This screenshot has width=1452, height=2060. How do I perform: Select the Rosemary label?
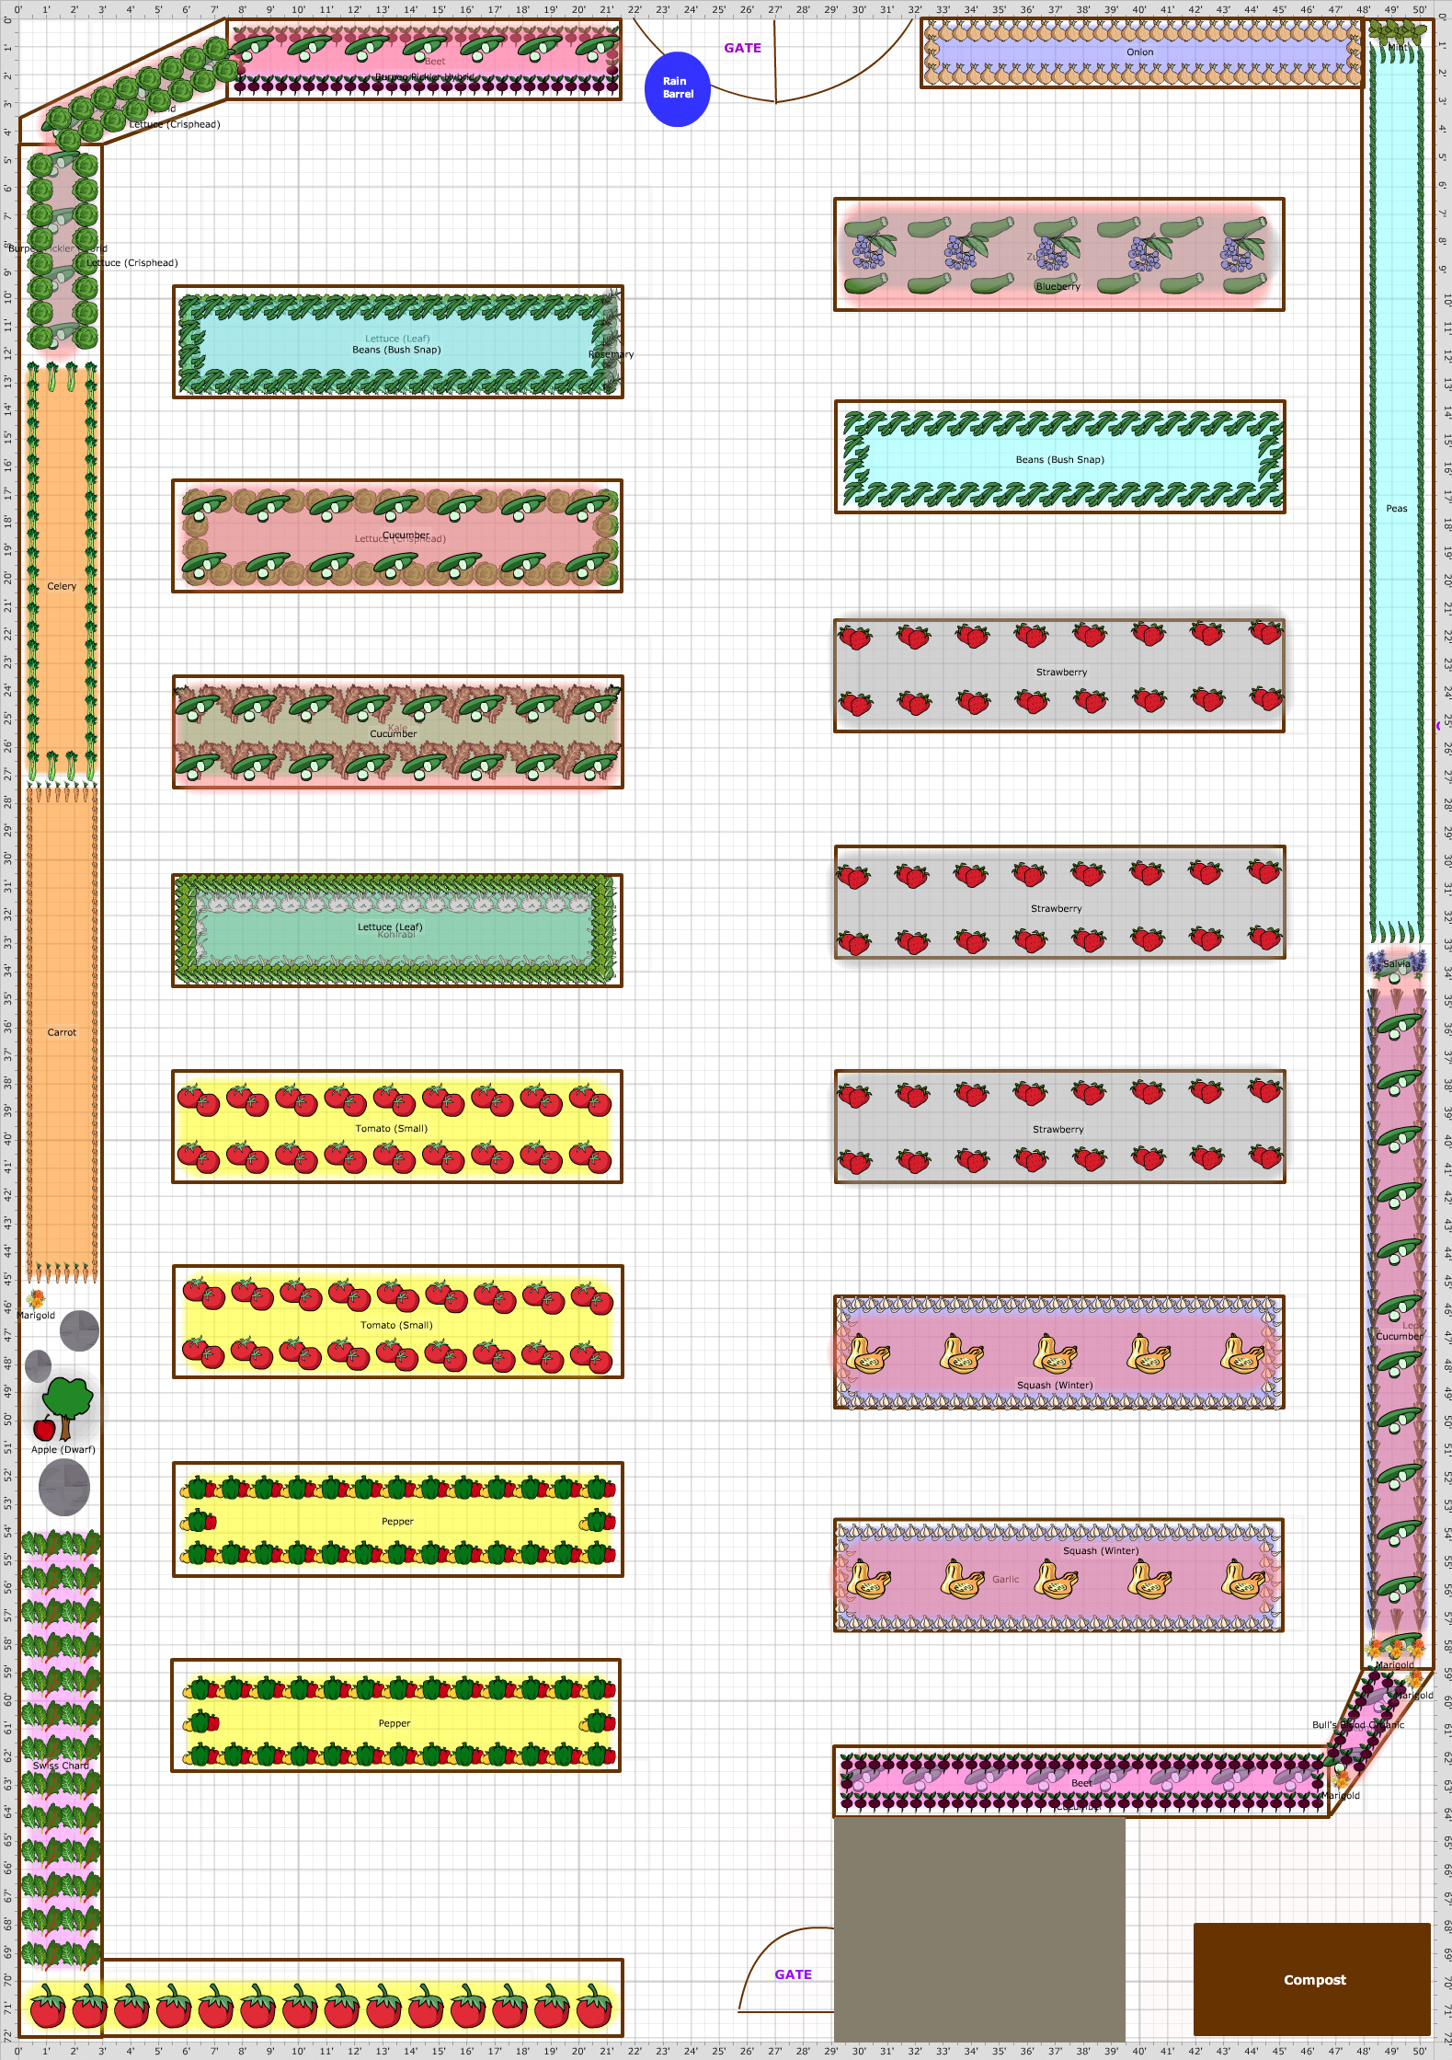pyautogui.click(x=611, y=354)
